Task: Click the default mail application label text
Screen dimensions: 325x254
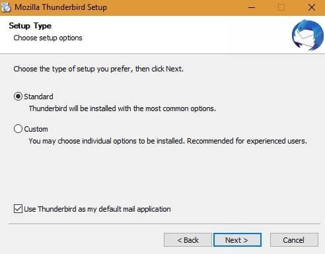Action: point(97,209)
